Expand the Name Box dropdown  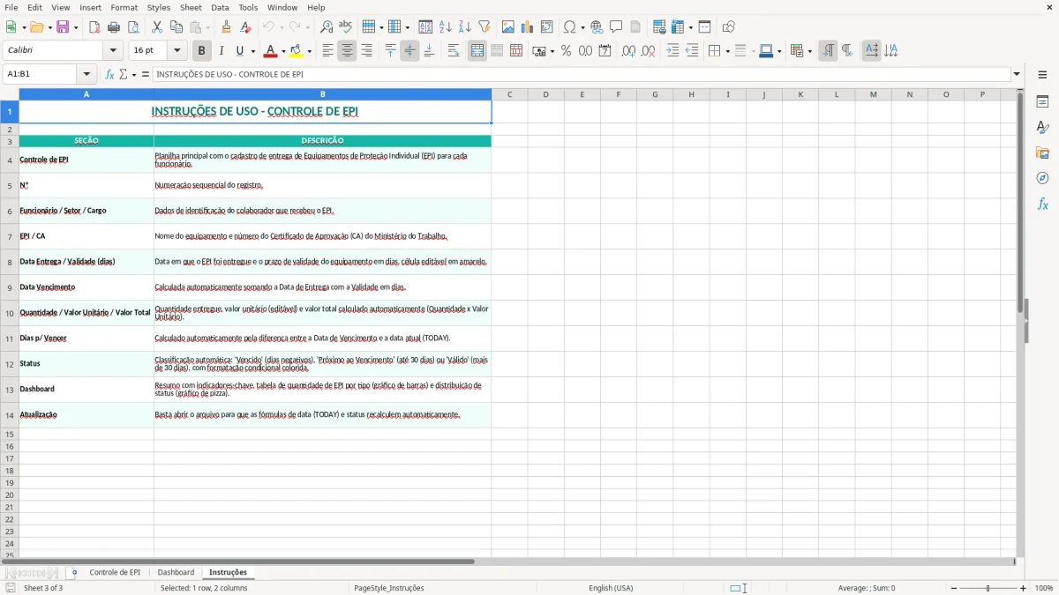[87, 75]
